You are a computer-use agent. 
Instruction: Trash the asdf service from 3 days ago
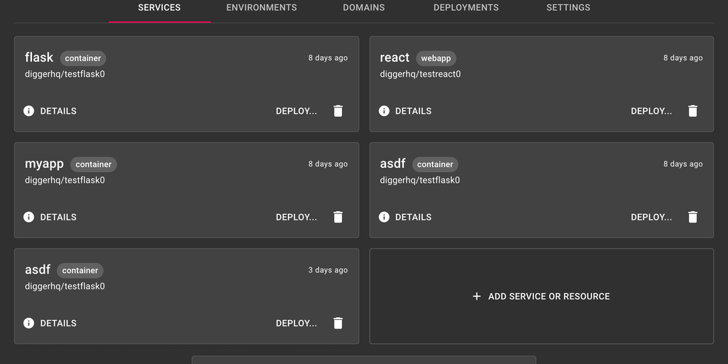(x=338, y=323)
